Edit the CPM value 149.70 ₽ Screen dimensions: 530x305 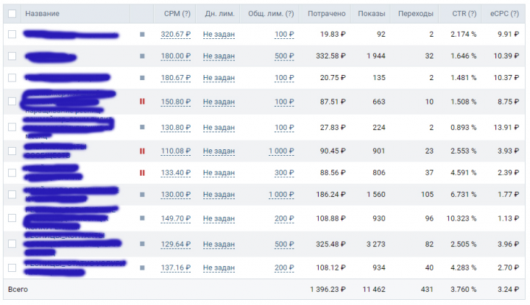click(176, 218)
